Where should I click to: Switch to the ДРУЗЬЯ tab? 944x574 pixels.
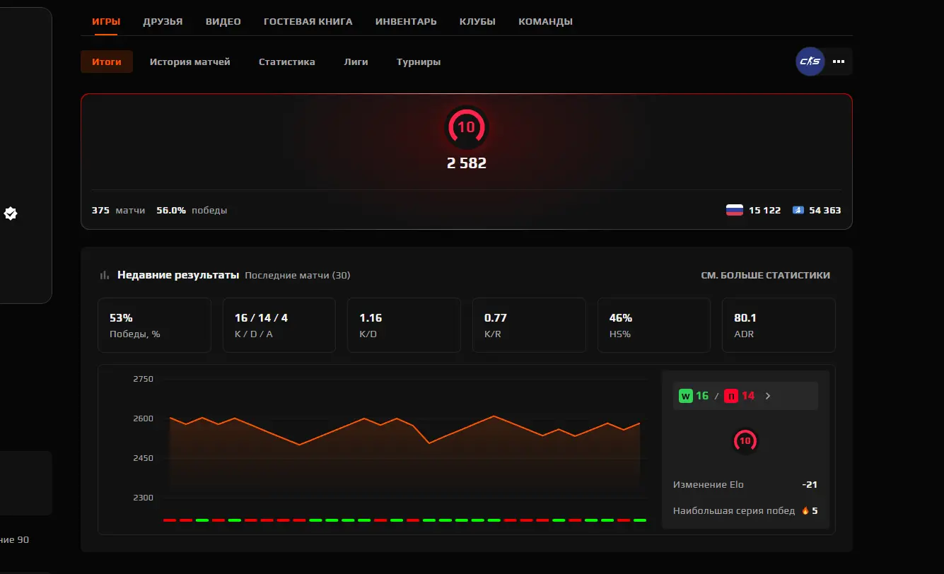pos(163,21)
